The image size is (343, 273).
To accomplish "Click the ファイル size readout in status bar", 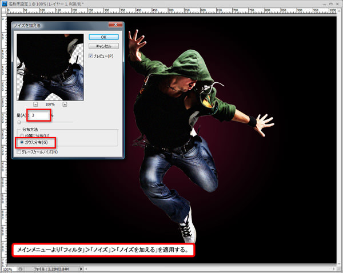I will pos(51,269).
